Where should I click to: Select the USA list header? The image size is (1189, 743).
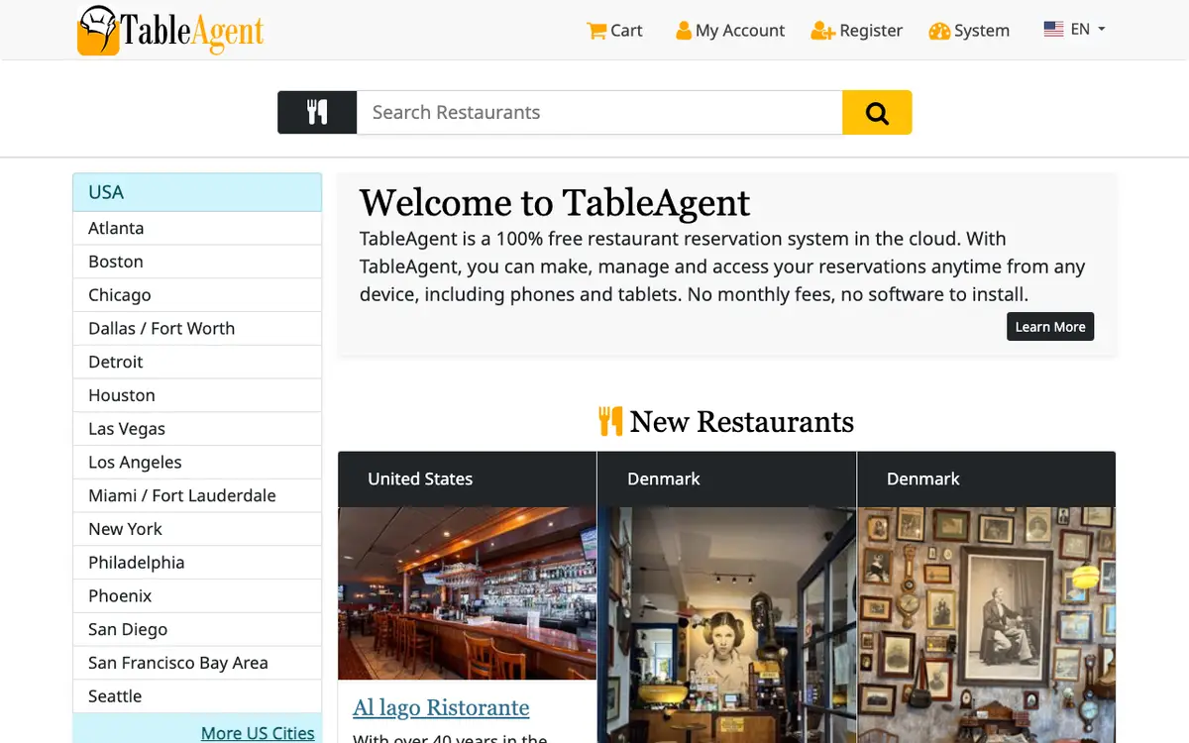pos(197,192)
